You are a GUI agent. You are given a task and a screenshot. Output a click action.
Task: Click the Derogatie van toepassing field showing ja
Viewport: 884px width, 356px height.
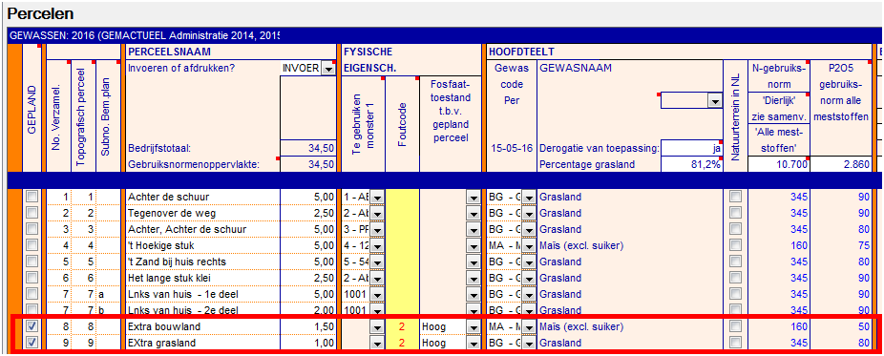click(x=691, y=149)
